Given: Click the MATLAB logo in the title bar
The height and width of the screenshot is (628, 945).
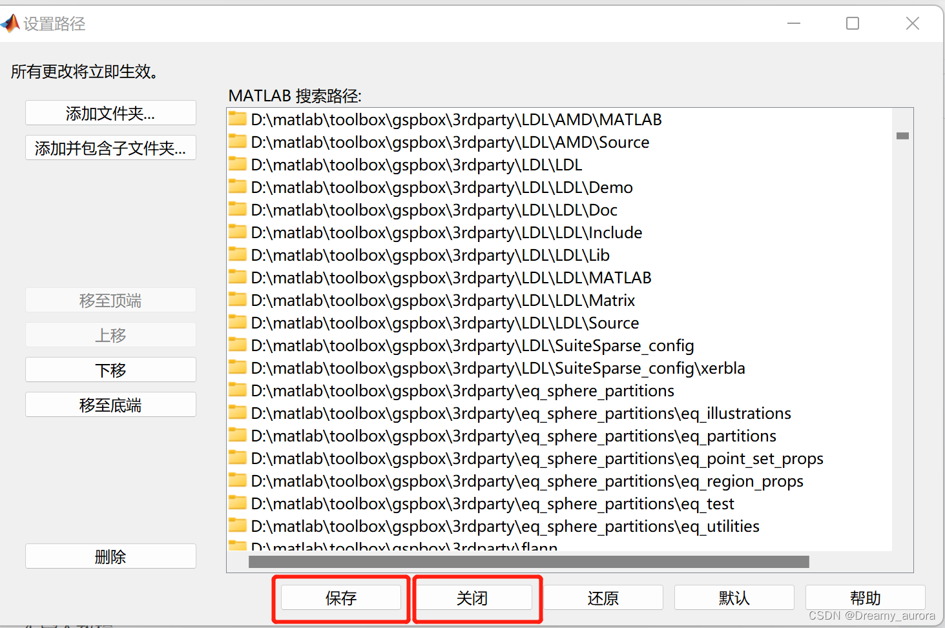Looking at the screenshot, I should 10,23.
